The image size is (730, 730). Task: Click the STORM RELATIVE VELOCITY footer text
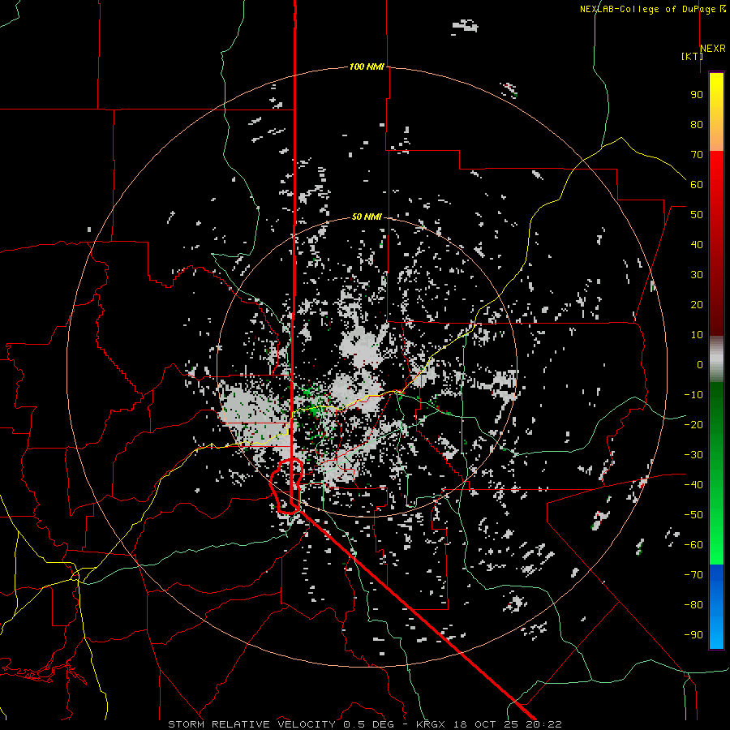[x=251, y=724]
